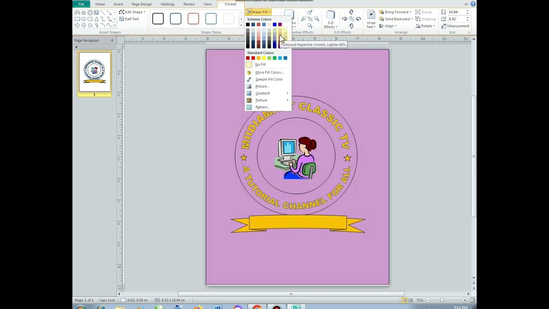Expand the Texture submenu
Image resolution: width=549 pixels, height=309 pixels.
(x=268, y=100)
